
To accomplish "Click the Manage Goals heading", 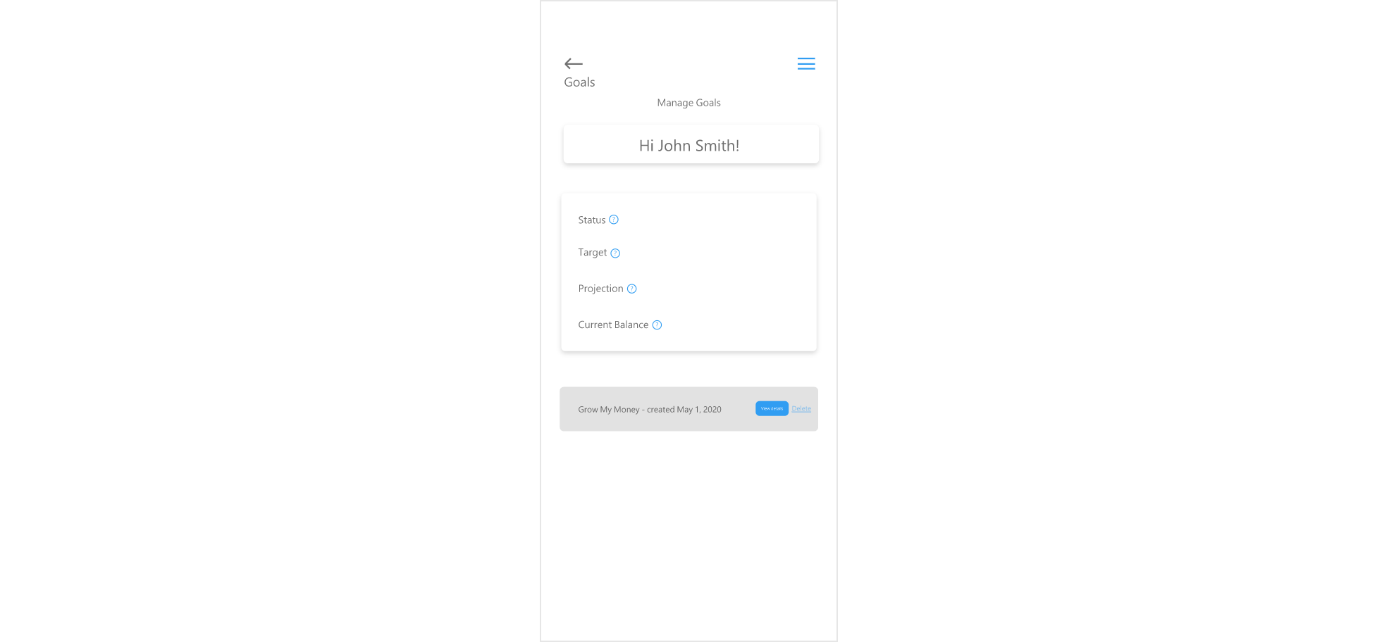I will pos(688,103).
